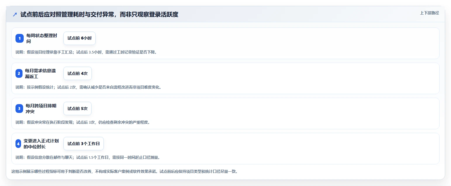Screen dimensions: 451x186
Task: Select the number 3 step badge
Action: 19,108
